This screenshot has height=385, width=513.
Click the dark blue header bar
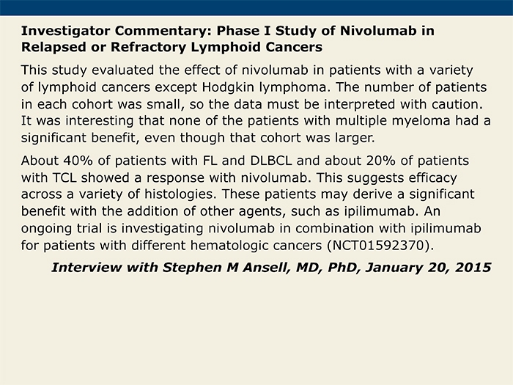[256, 7]
